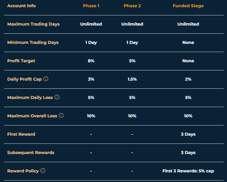Click the Minimum Trading Days row label
This screenshot has height=182, width=227.
pyautogui.click(x=33, y=42)
